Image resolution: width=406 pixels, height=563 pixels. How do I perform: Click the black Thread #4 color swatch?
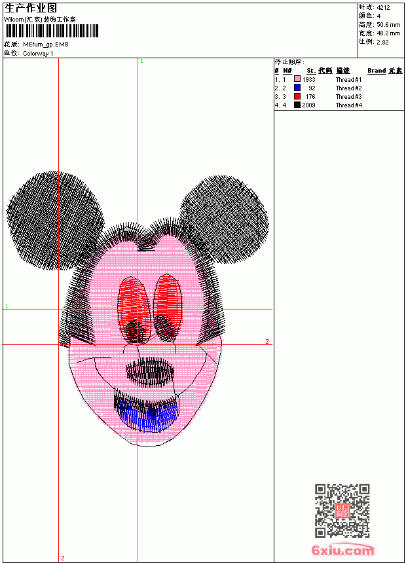click(x=297, y=105)
